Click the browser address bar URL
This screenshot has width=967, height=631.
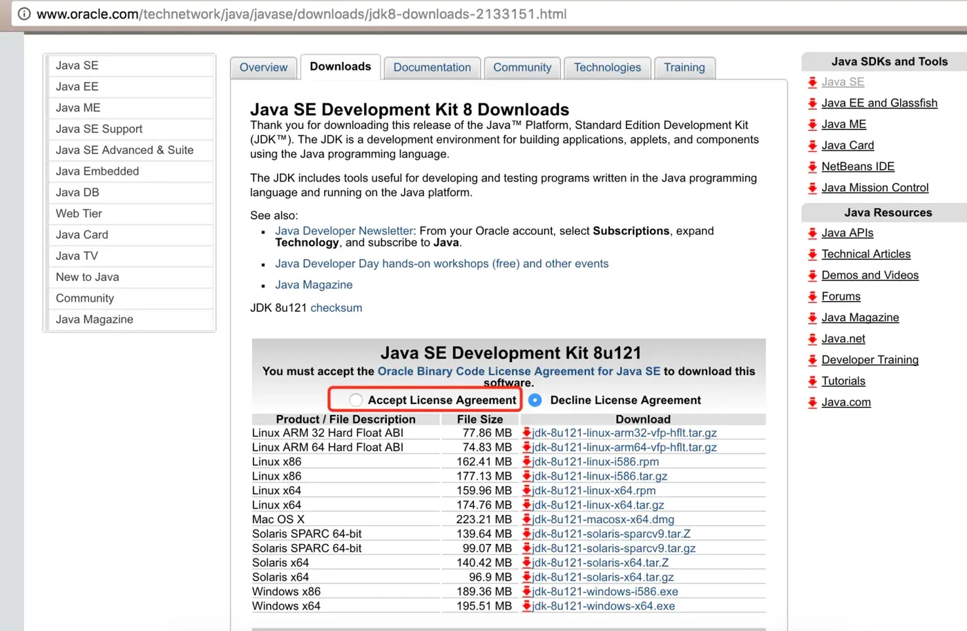point(301,14)
